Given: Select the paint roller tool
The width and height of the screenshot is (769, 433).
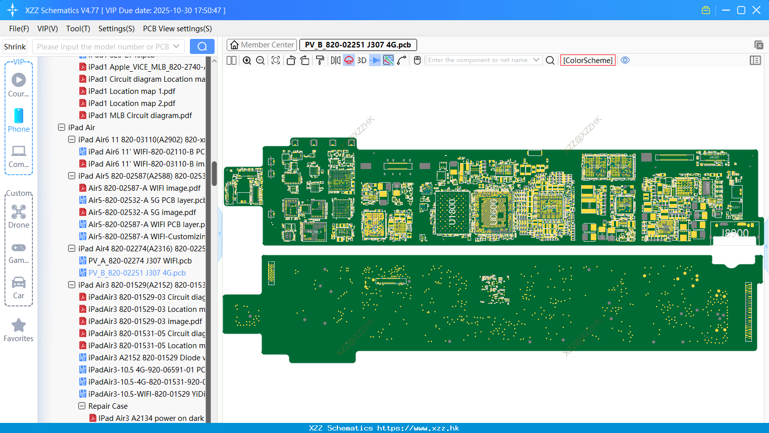Looking at the screenshot, I should 320,60.
